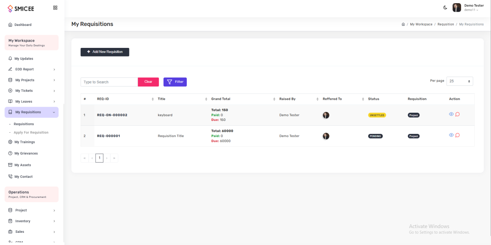The height and width of the screenshot is (245, 491).
Task: Select Apply For Requisition submenu item
Action: click(x=31, y=132)
